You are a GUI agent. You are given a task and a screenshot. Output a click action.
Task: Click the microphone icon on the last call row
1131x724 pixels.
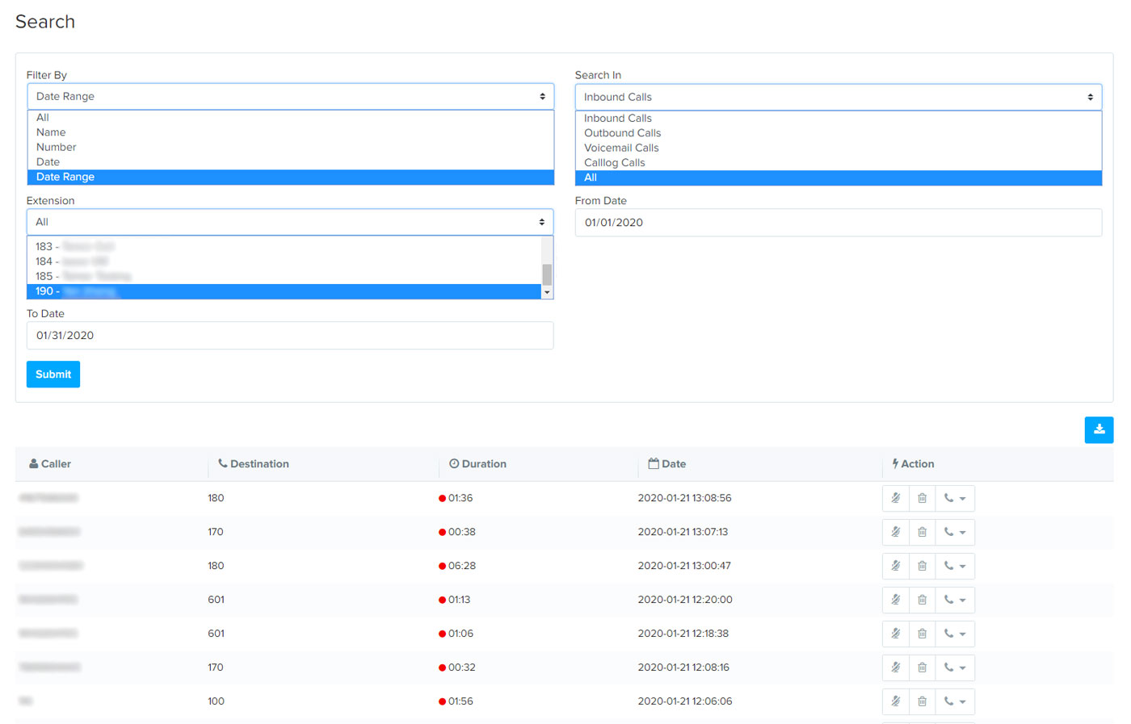coord(895,701)
